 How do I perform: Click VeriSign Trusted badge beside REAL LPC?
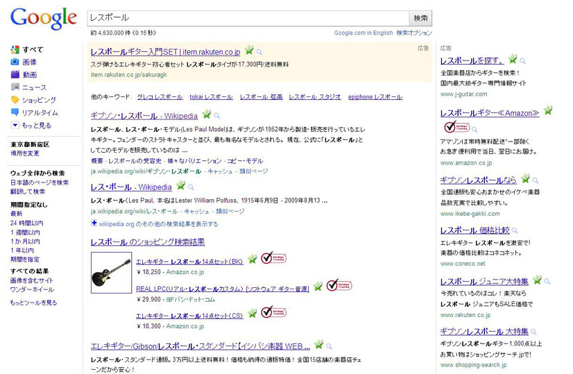[339, 285]
